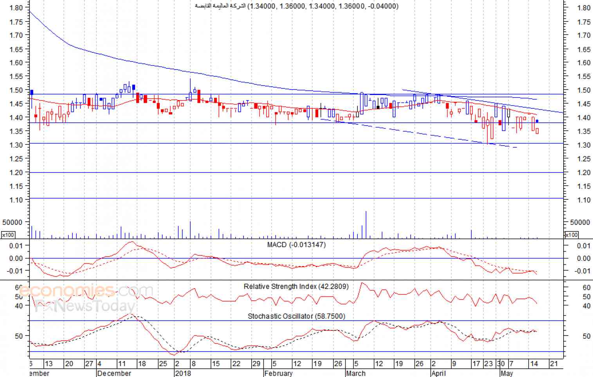Screen dimensions: 593x377
Task: Click the 1.65 value on left price axis
Action: 16,49
